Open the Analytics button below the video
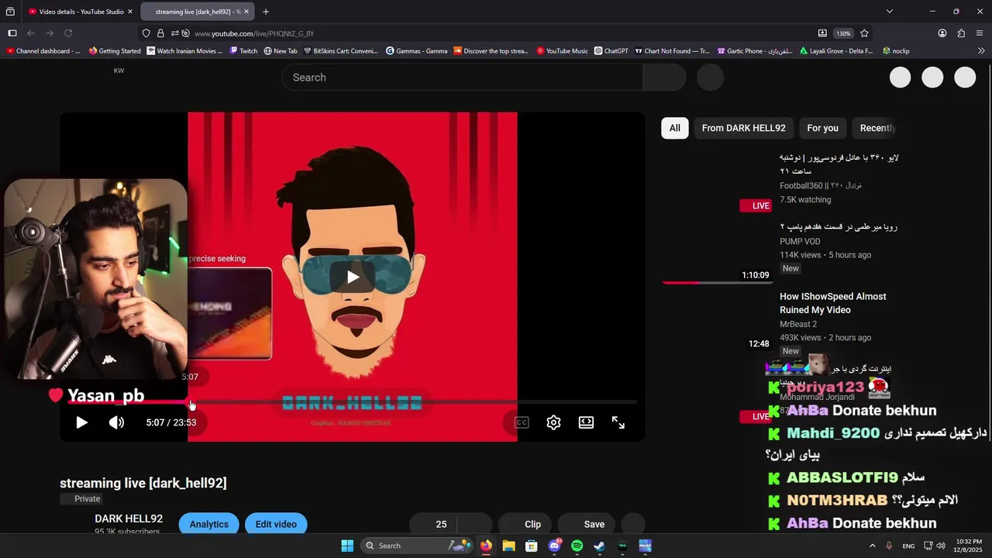This screenshot has height=558, width=992. point(209,524)
